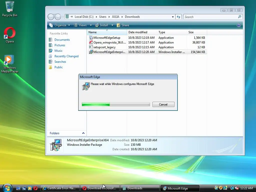Expand the address bar history dropdown
This screenshot has width=256, height=192.
click(173, 17)
